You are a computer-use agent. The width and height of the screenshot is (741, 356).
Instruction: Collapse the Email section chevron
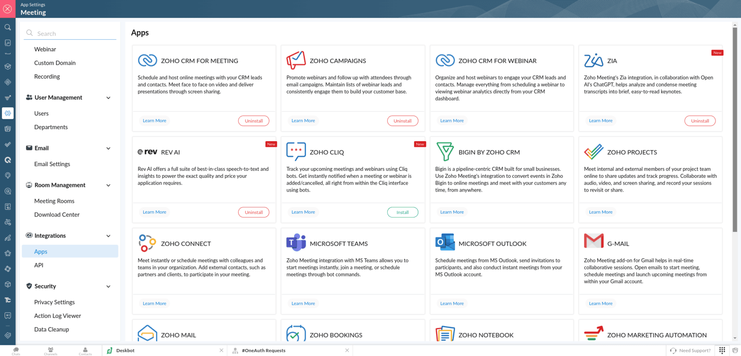coord(108,148)
